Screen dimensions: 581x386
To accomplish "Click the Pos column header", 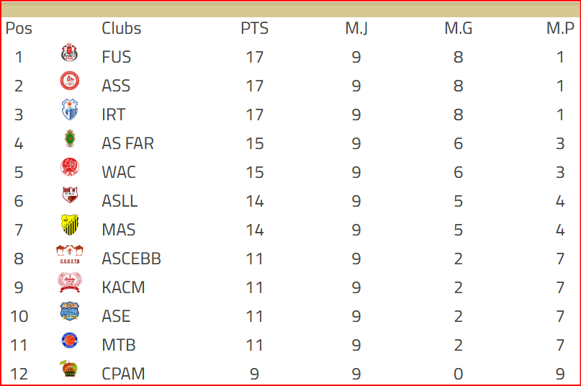I will 19,29.
